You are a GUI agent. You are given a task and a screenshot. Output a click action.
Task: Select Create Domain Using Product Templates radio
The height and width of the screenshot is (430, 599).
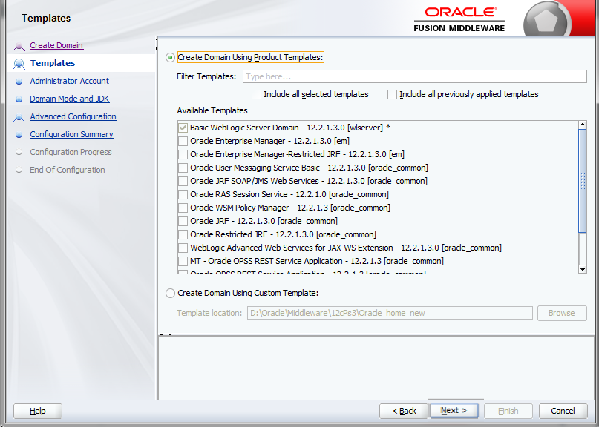[171, 58]
